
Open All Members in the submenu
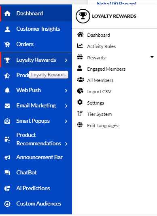100,80
